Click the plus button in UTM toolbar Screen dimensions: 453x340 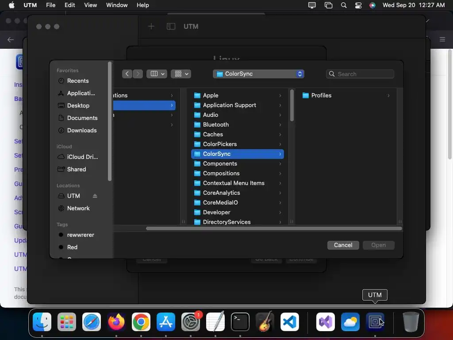point(151,27)
